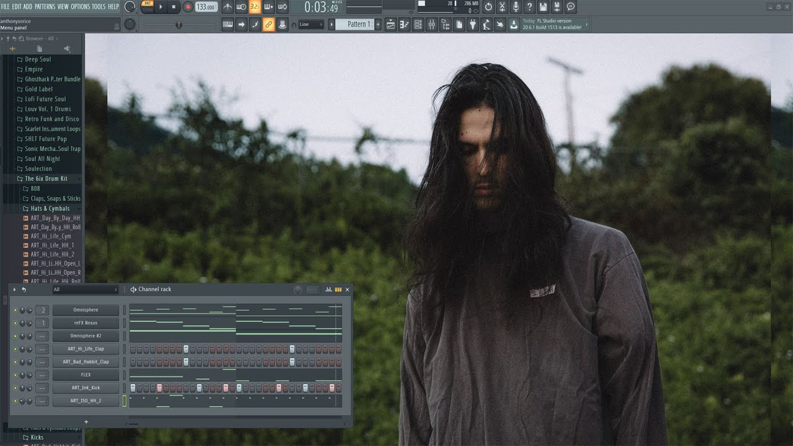Screen dimensions: 793x446
Task: Toggle the link/multilink to controllers button
Action: pos(268,25)
